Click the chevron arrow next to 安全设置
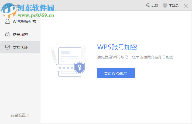The width and height of the screenshot is (192, 124). click(x=28, y=115)
